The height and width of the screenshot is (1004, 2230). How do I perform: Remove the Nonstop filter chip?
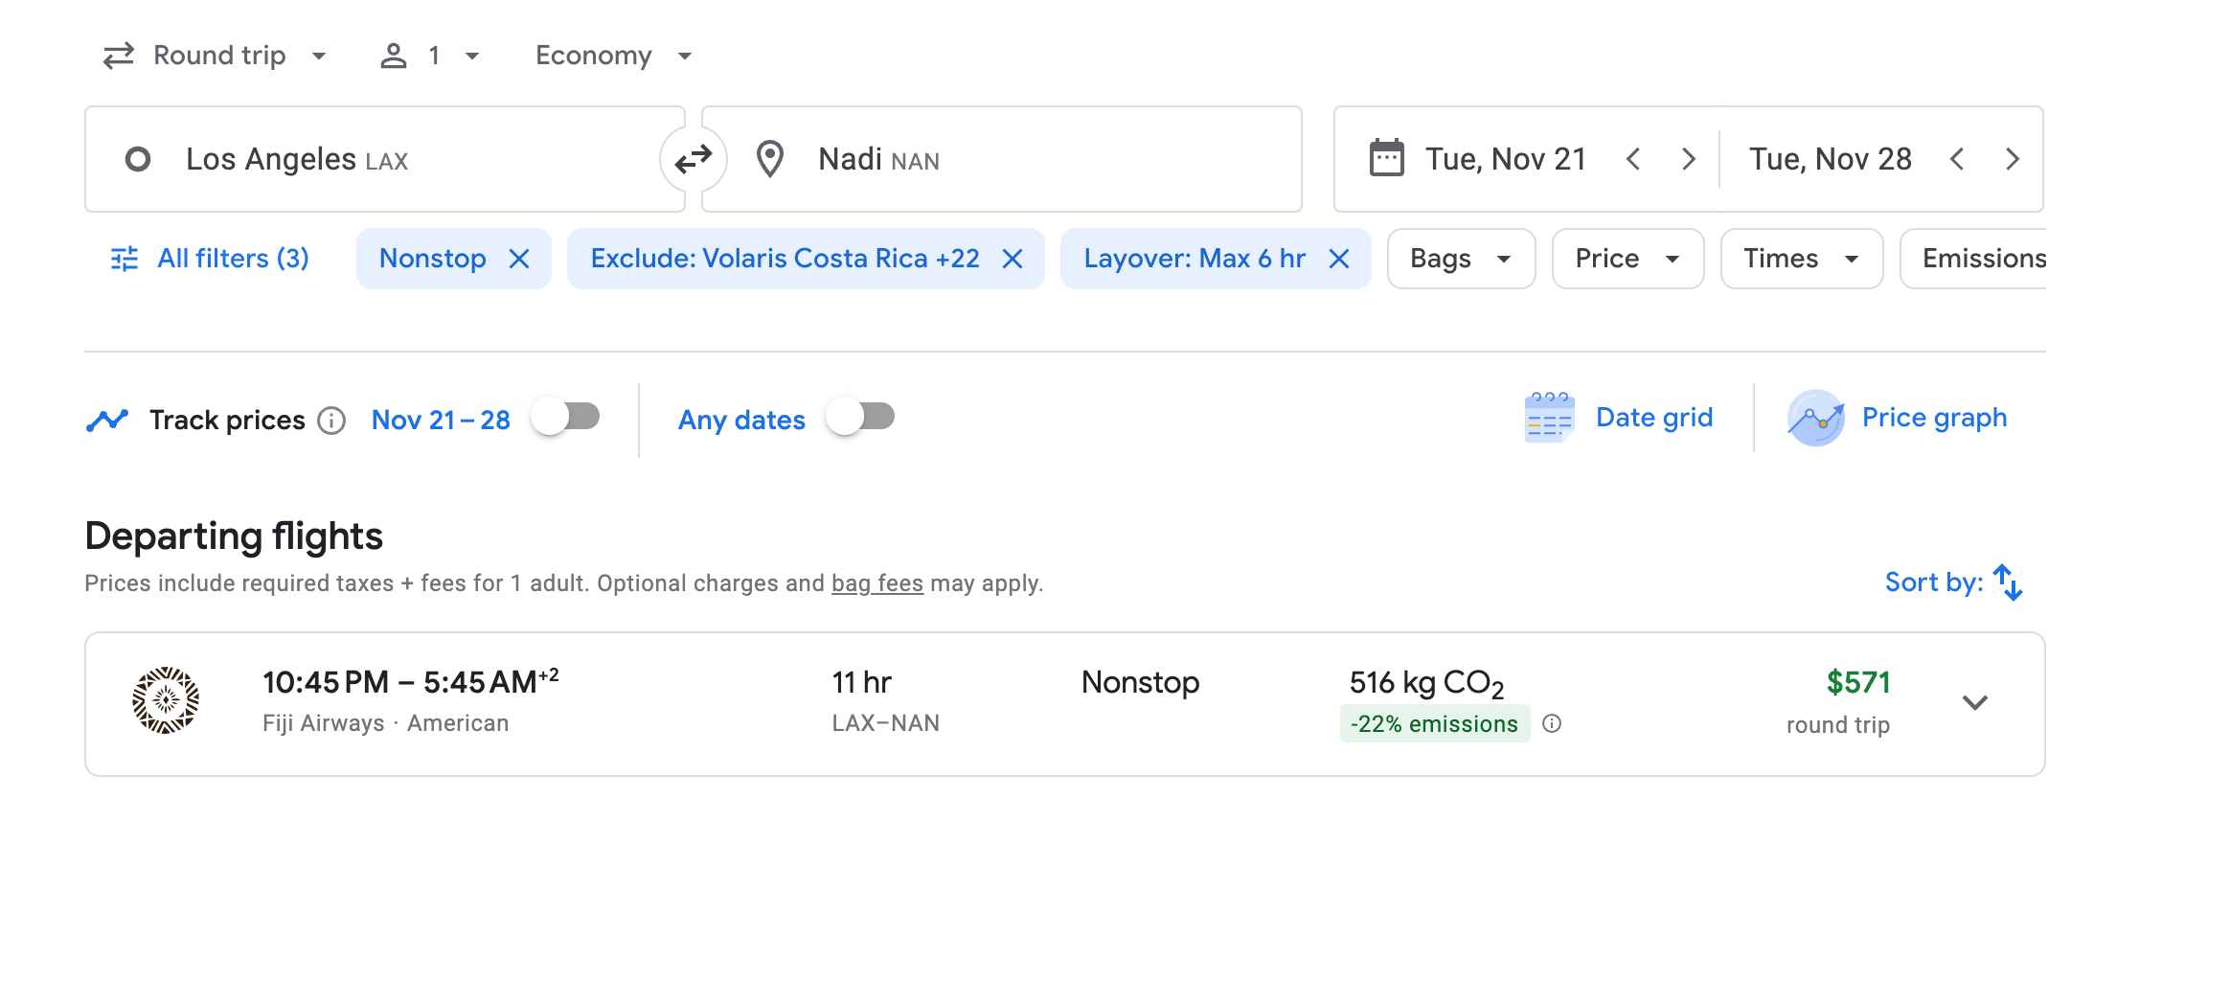tap(519, 259)
